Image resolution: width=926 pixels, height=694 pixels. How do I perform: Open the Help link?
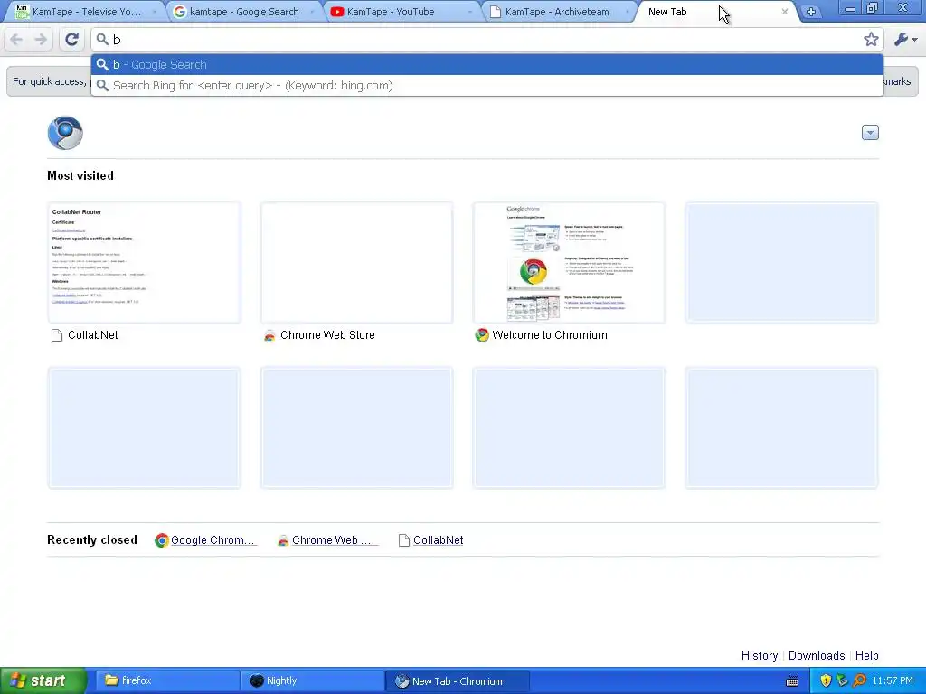(x=867, y=656)
